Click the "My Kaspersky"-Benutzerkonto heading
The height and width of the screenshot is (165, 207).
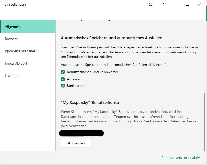90,103
